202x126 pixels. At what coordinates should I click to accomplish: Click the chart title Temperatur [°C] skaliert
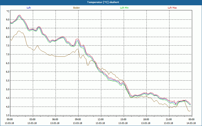[101, 2]
